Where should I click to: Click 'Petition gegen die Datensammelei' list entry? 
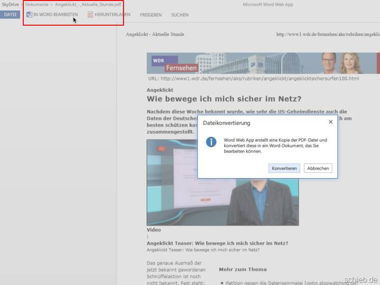[292, 283]
